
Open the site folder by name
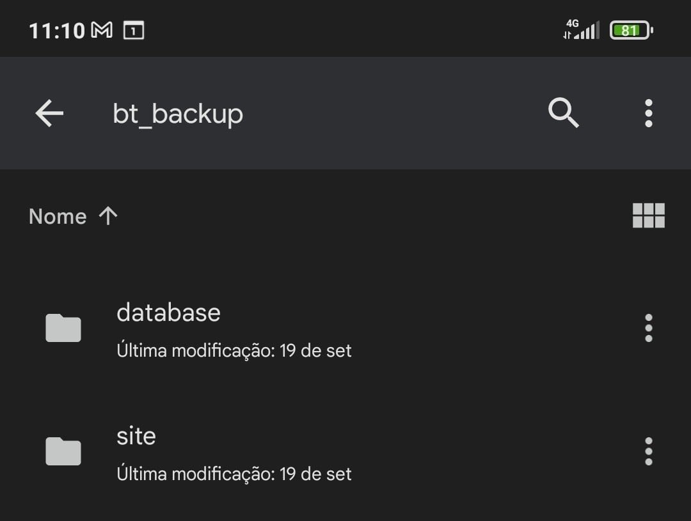tap(136, 436)
